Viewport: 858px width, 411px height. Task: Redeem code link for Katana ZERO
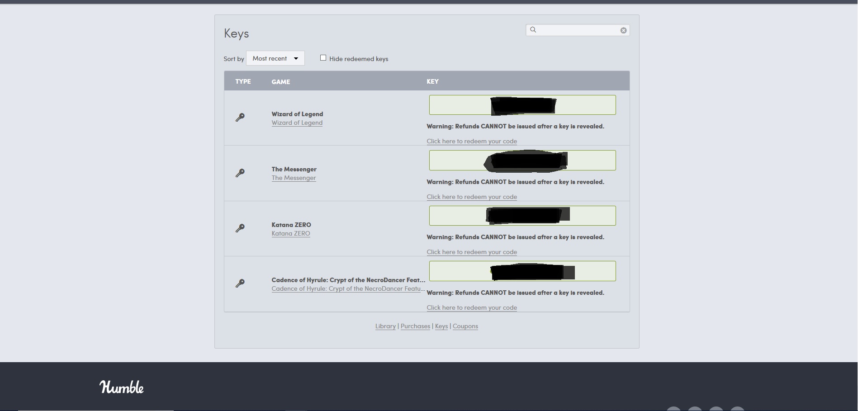pos(472,252)
